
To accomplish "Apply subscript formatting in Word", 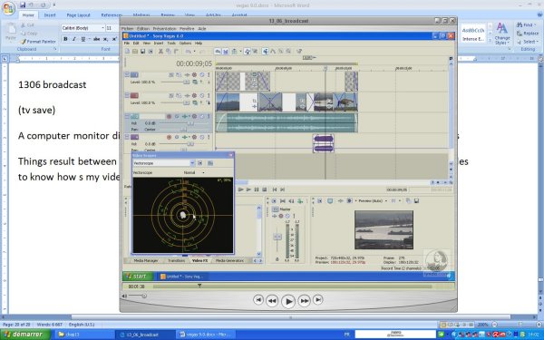I will pyautogui.click(x=105, y=39).
